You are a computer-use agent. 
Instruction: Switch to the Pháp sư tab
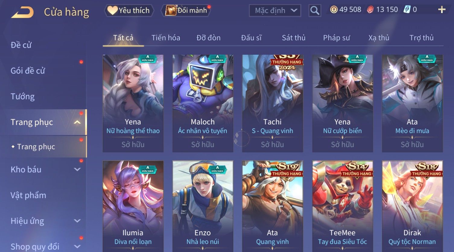[x=336, y=38]
